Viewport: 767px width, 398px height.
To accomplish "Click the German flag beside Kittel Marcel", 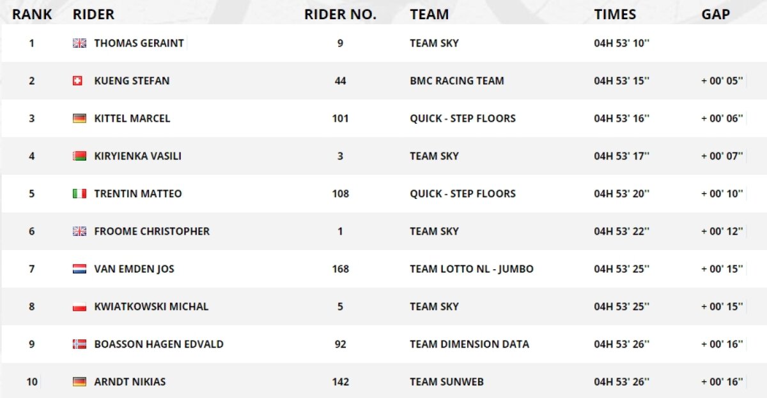I will [x=79, y=119].
